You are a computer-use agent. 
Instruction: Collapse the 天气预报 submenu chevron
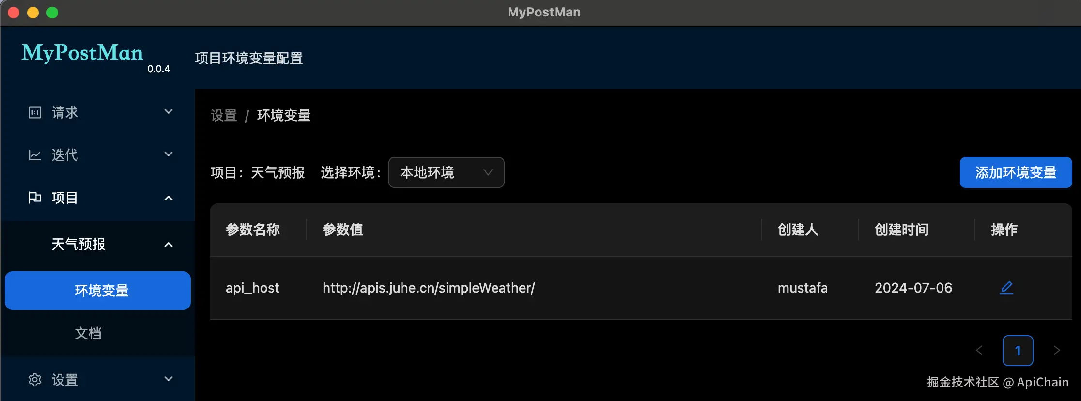click(x=169, y=245)
